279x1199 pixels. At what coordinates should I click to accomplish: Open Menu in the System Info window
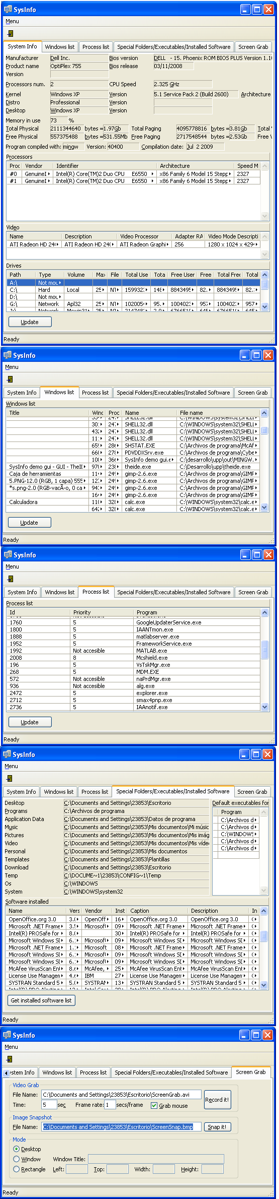(12, 21)
